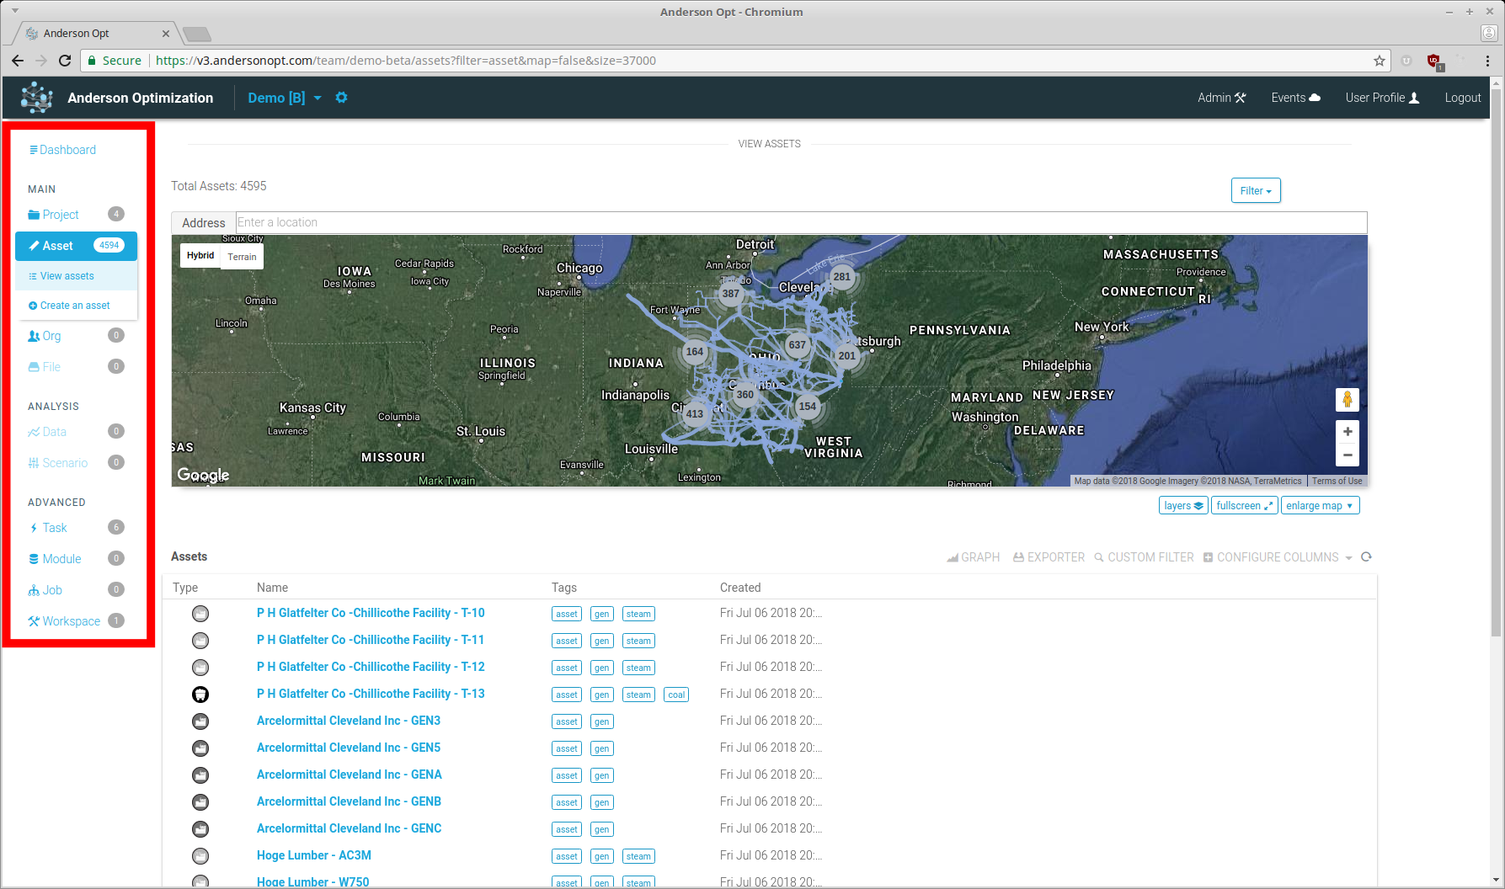Click the page vertical scrollbar
1505x889 pixels.
click(1496, 362)
